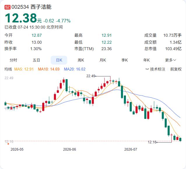
Task: Switch to the 五日 chart tab
Action: pyautogui.click(x=36, y=60)
